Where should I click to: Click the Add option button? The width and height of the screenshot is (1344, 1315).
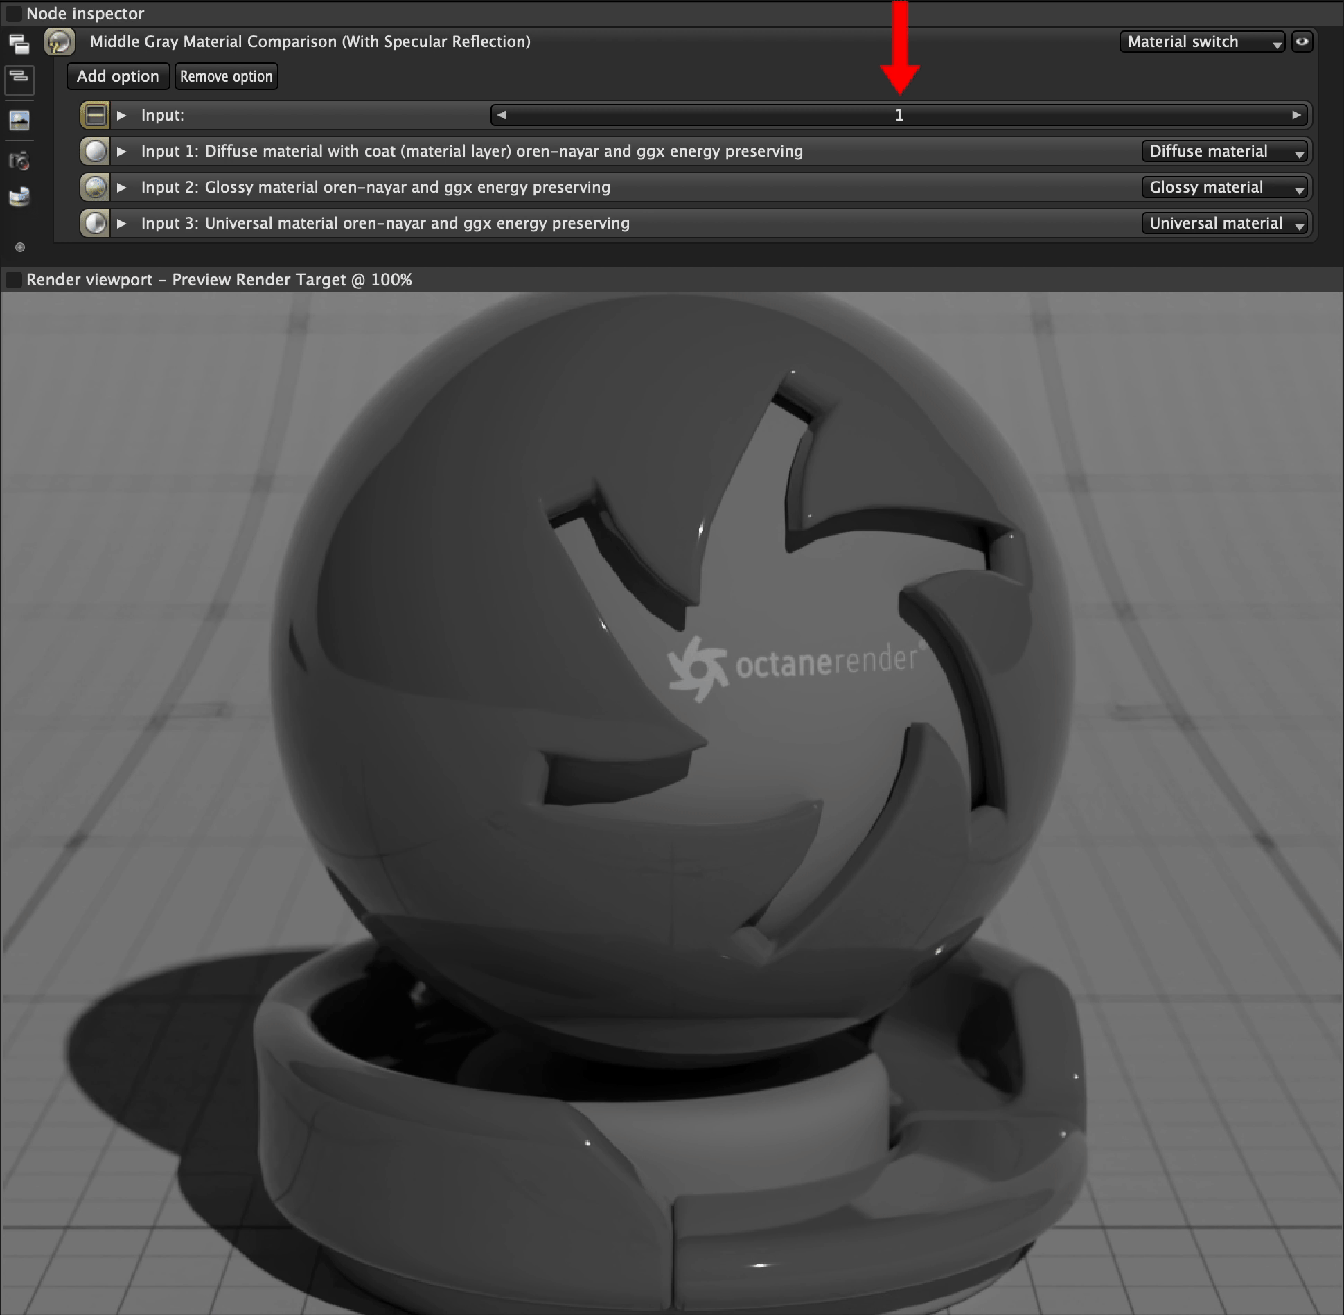point(118,76)
